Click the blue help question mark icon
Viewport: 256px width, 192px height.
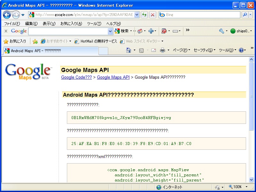[241, 50]
